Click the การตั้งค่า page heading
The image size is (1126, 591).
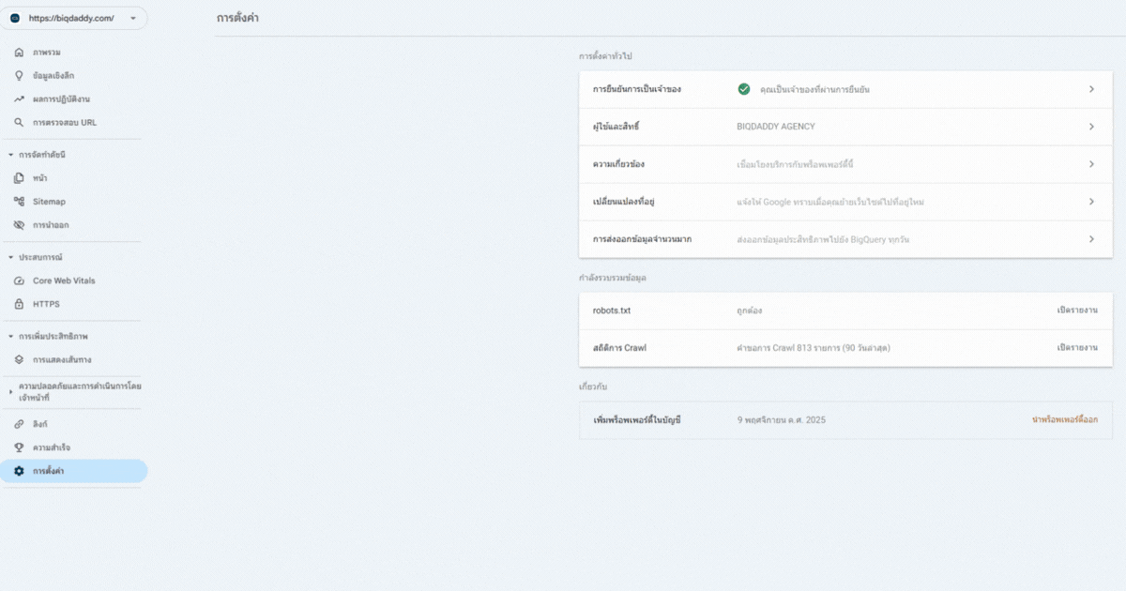pos(237,18)
